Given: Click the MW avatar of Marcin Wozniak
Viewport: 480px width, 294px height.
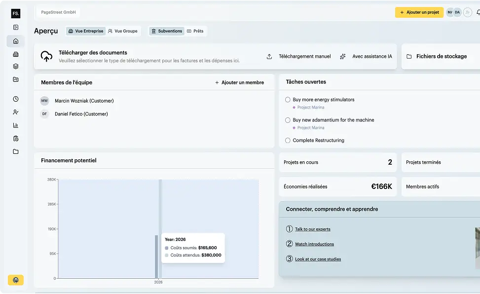Looking at the screenshot, I should click(x=44, y=101).
